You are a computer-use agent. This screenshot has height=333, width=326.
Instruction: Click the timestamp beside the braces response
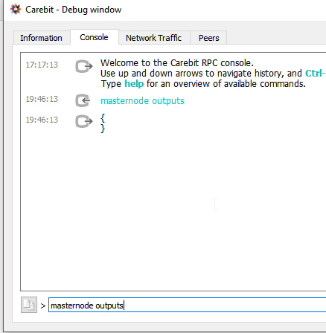pos(42,120)
